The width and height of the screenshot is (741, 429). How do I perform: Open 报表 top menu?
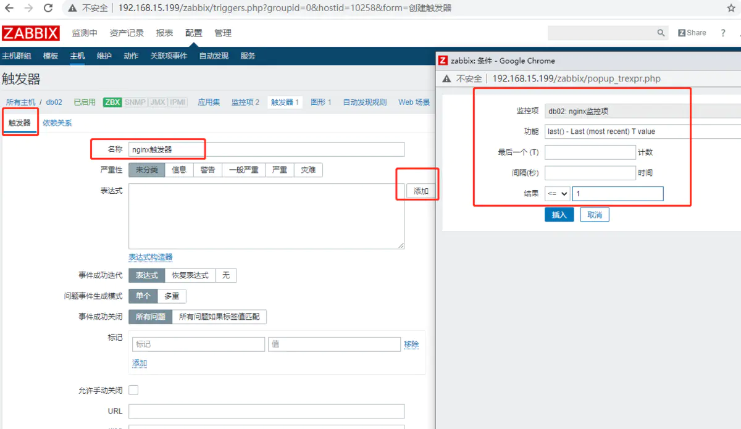point(164,33)
